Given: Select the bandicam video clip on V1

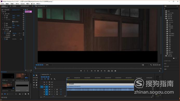Looking at the screenshot, I should point(100,86).
